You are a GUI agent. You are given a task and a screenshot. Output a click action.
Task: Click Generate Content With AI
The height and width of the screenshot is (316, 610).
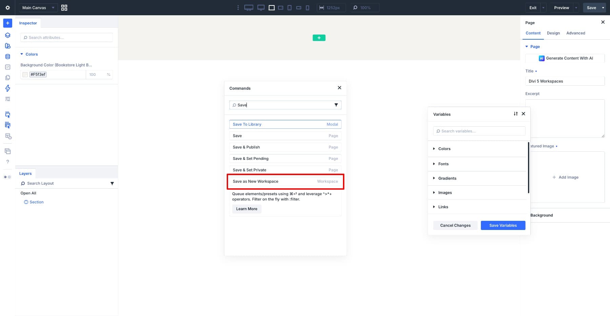(x=565, y=58)
